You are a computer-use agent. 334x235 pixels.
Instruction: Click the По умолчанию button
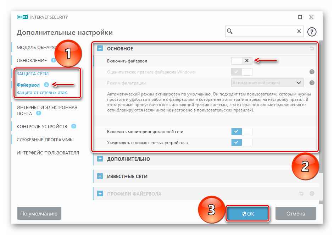(x=39, y=213)
